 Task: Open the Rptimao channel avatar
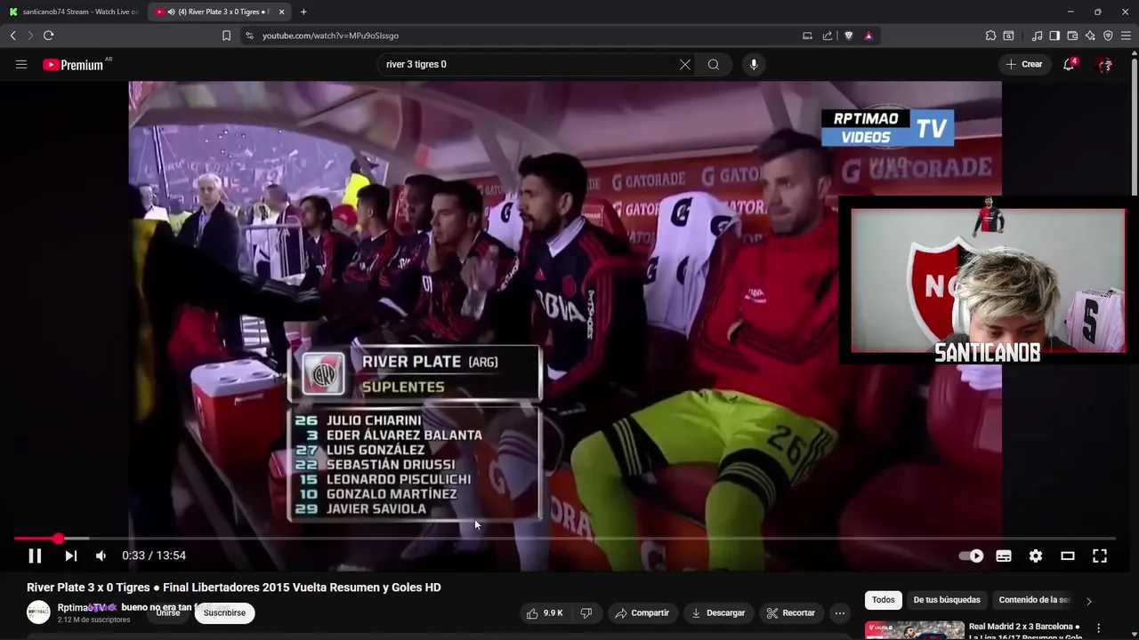click(x=38, y=612)
